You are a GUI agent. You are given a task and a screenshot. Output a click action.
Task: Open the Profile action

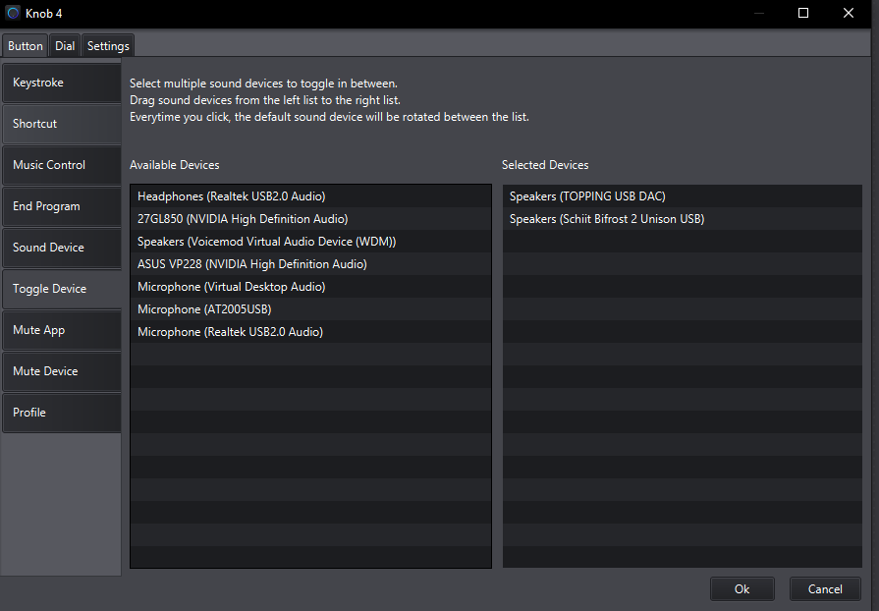(61, 413)
